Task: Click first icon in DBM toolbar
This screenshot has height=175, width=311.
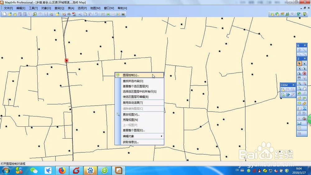Action: [x=283, y=90]
